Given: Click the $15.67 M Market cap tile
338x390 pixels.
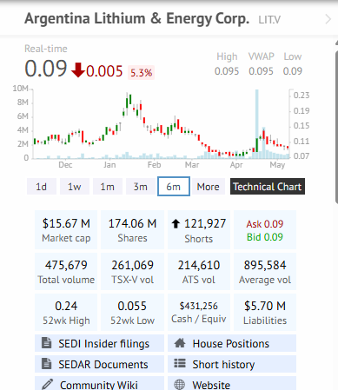Looking at the screenshot, I should [66, 230].
